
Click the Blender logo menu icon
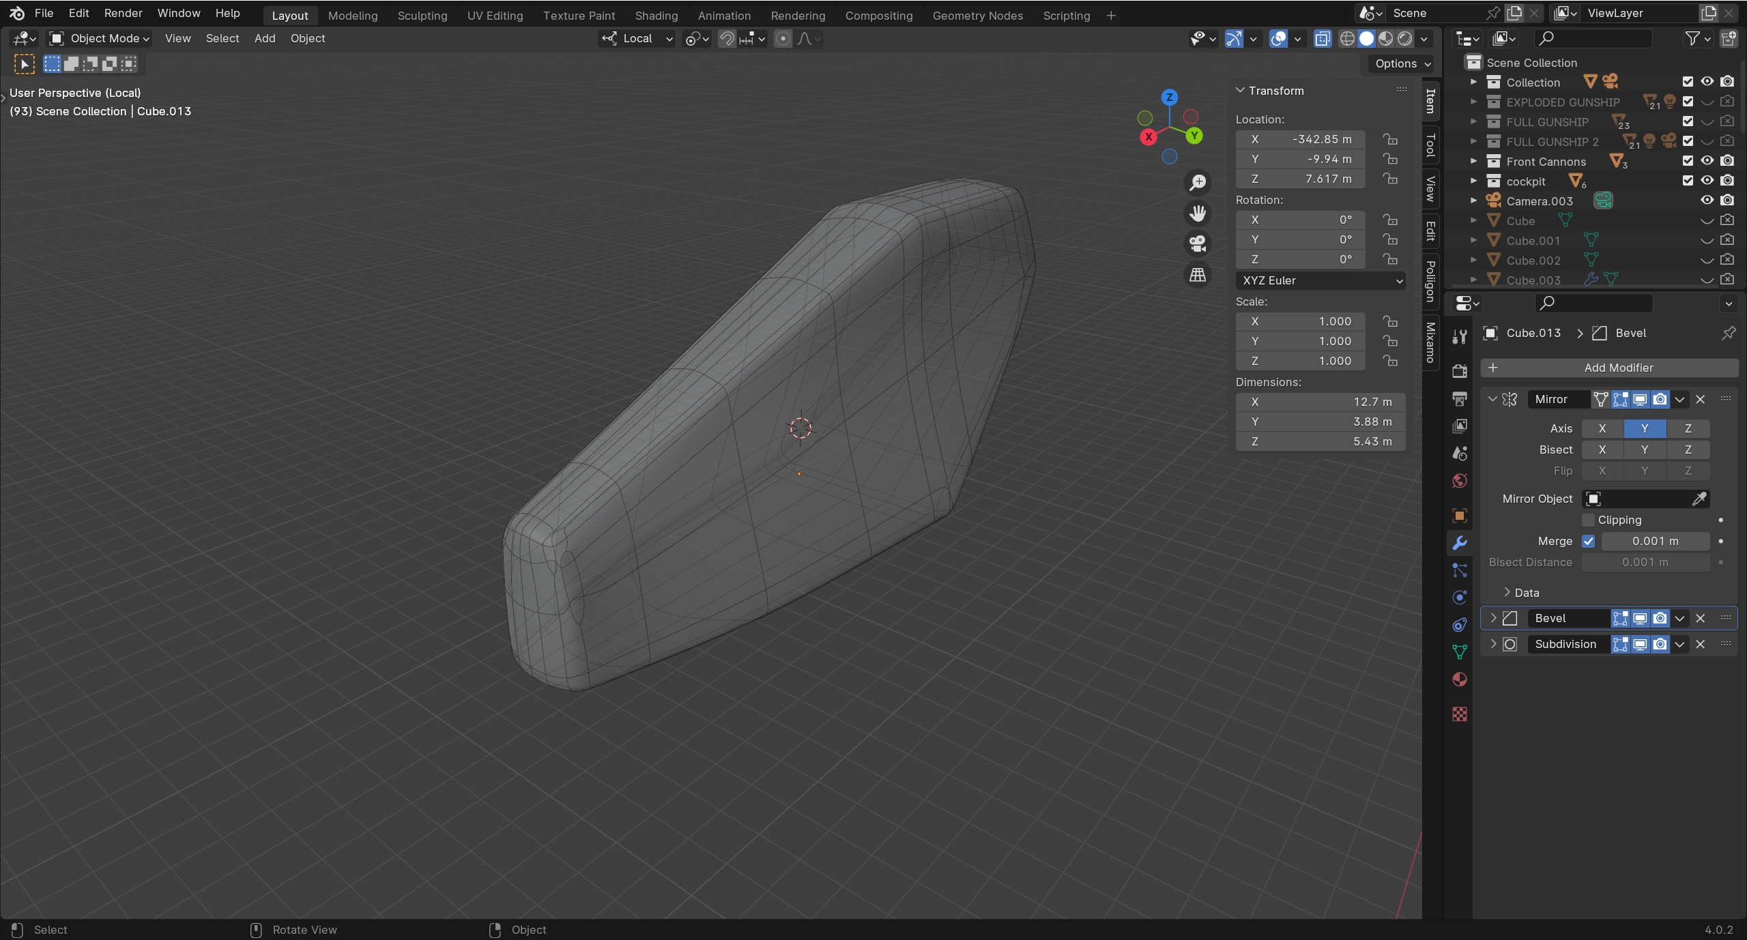click(x=17, y=14)
